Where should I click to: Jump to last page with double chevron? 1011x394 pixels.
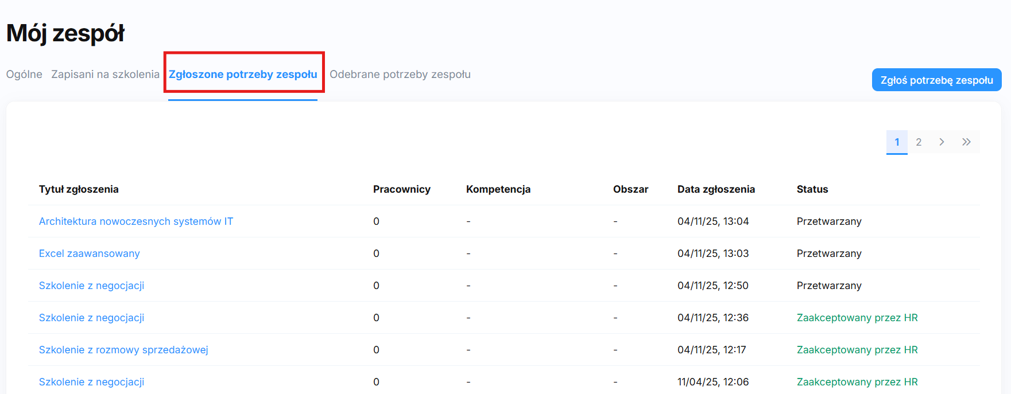pyautogui.click(x=966, y=142)
